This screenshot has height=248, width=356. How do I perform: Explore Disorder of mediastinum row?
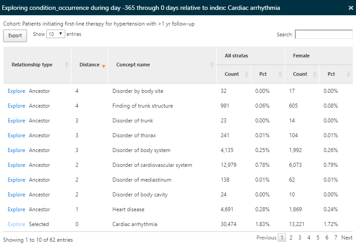click(16, 180)
